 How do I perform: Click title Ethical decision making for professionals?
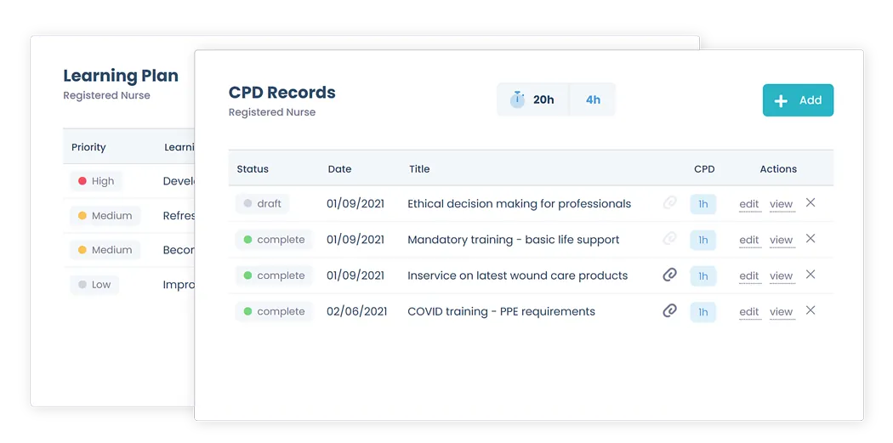[x=520, y=204]
